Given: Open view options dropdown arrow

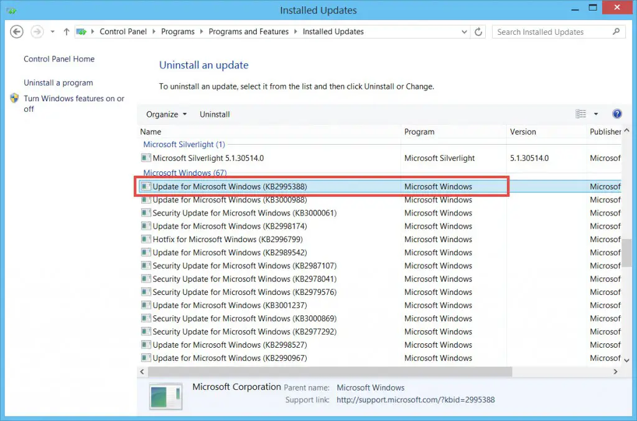Looking at the screenshot, I should (x=596, y=114).
